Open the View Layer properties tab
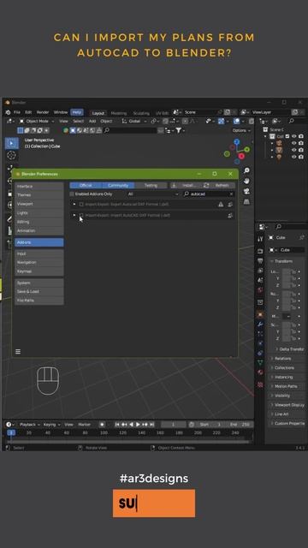Viewport: 308px width, 548px height. [x=260, y=271]
